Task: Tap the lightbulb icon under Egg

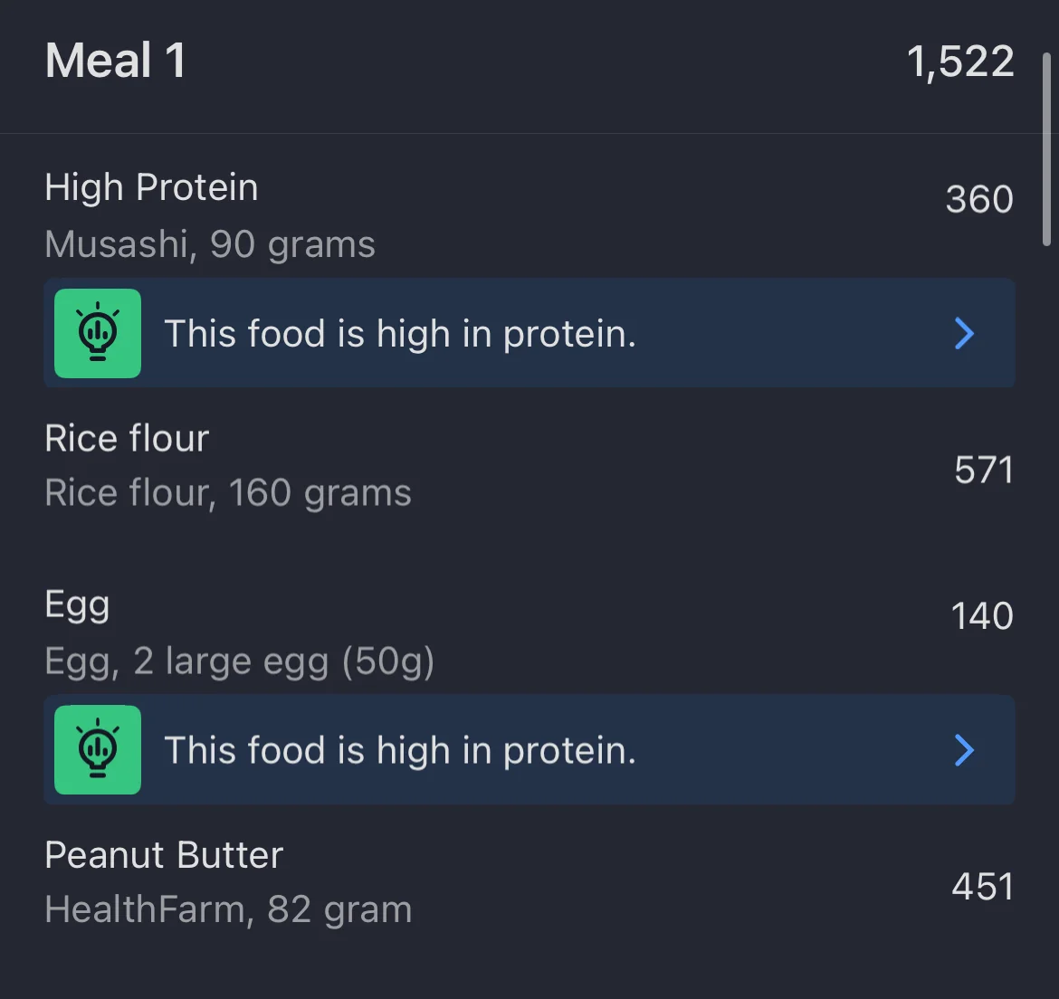Action: click(98, 749)
